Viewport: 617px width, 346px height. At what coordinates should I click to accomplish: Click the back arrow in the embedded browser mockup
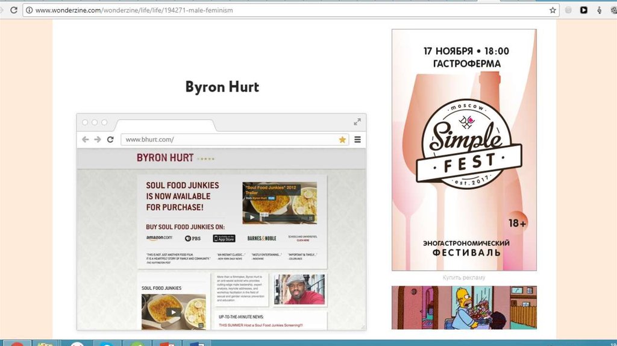point(85,139)
